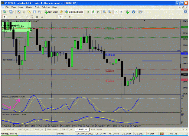Click the Stoch(5,3,3) indicator label
This screenshot has width=189, height=136.
pos(13,97)
